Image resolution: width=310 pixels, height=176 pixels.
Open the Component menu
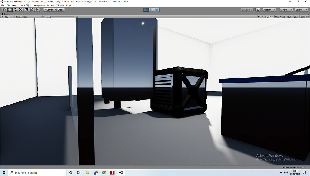(39, 5)
